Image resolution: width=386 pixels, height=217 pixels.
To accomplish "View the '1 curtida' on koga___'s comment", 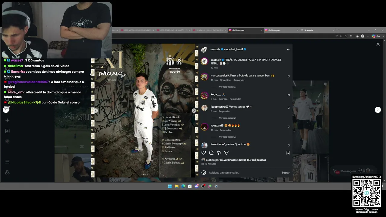I will tap(223, 99).
